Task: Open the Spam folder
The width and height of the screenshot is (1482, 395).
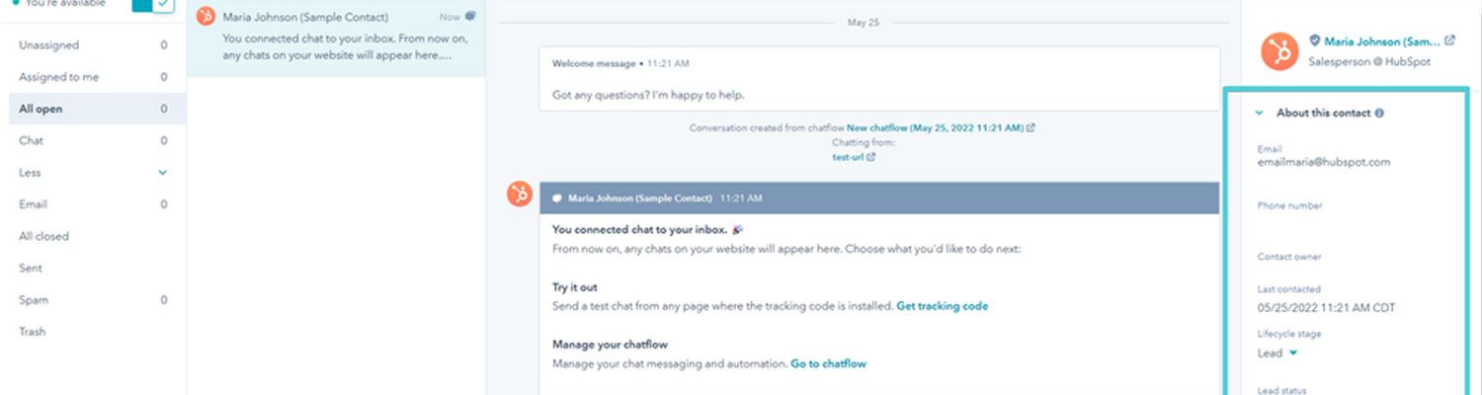Action: coord(93,299)
